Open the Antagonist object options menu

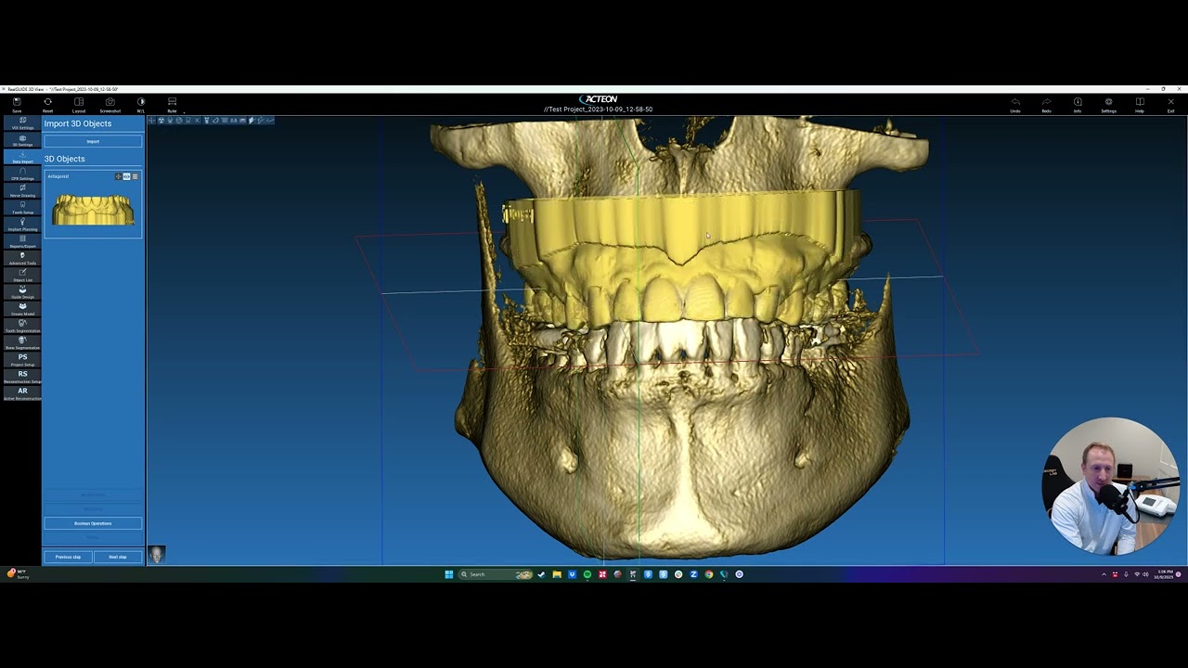[x=135, y=176]
